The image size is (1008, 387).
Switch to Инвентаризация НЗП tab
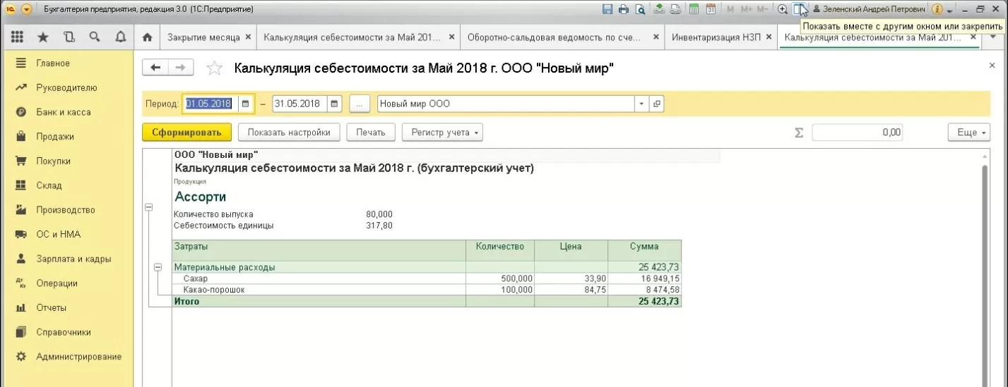pos(716,37)
